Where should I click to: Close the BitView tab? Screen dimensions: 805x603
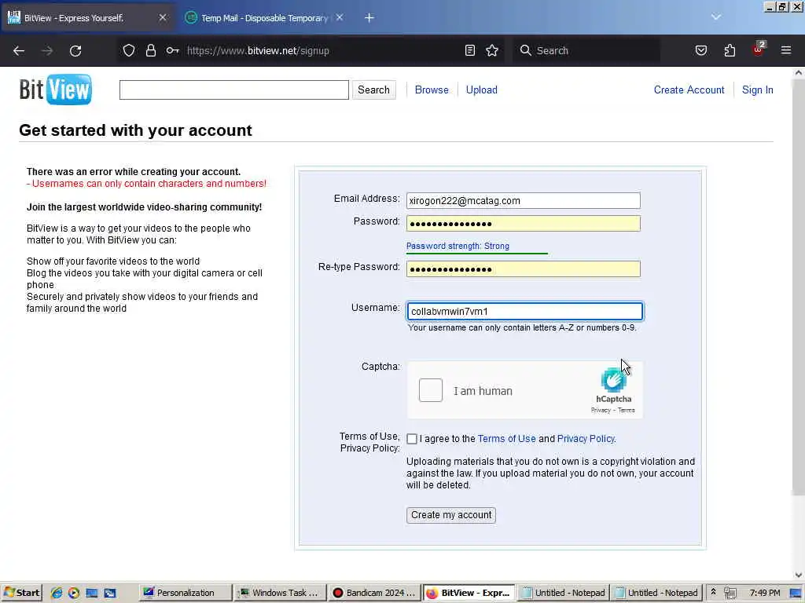[163, 17]
